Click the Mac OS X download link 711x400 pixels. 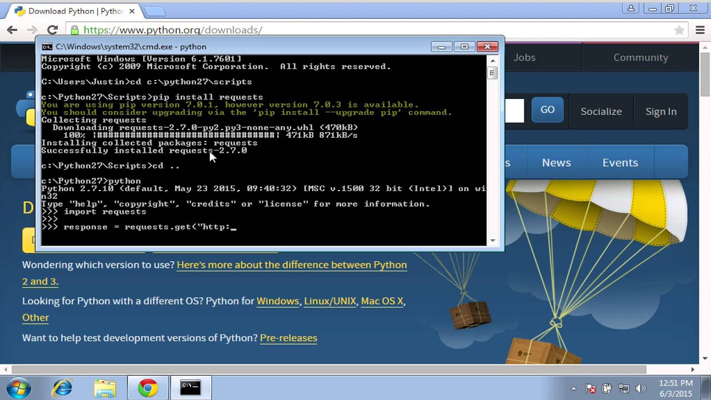pos(382,301)
